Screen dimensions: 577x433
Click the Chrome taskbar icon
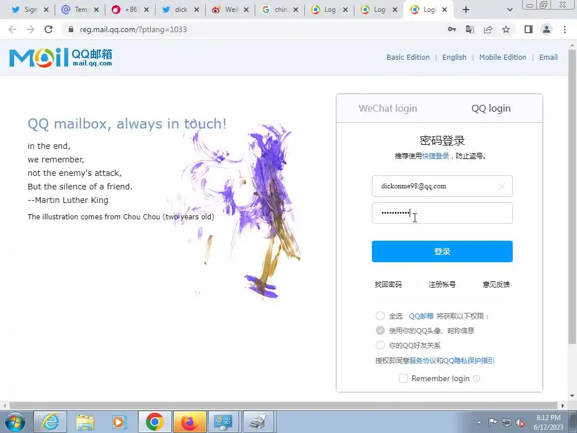[x=154, y=422]
